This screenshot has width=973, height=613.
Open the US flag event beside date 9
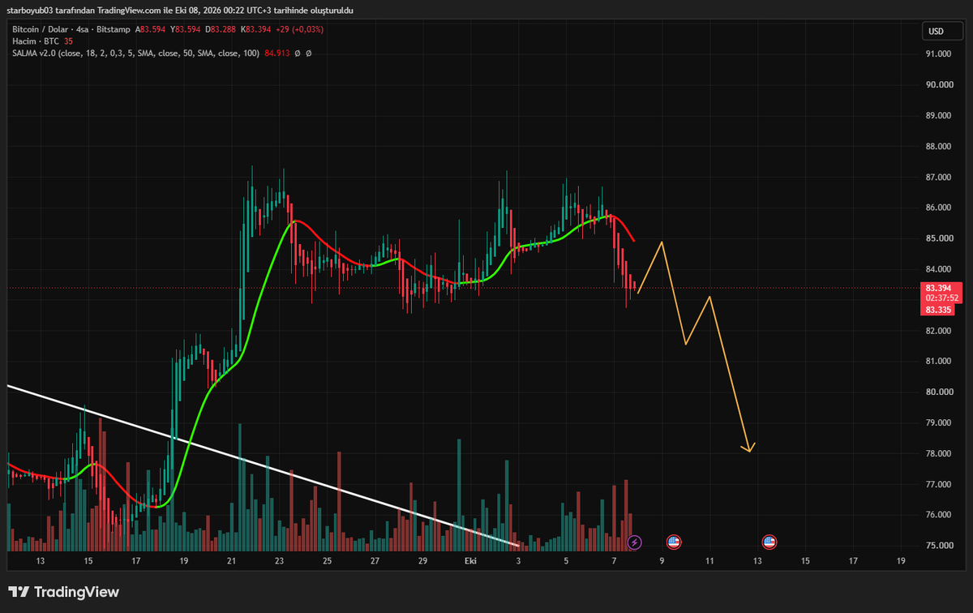point(673,541)
